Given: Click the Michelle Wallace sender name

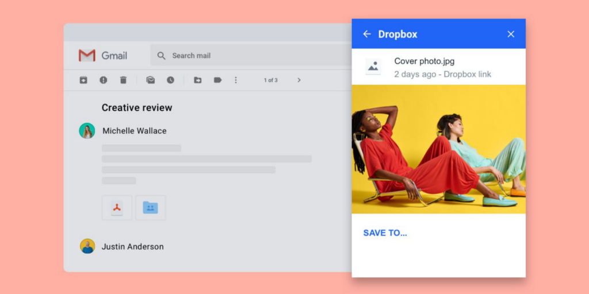Looking at the screenshot, I should (135, 131).
